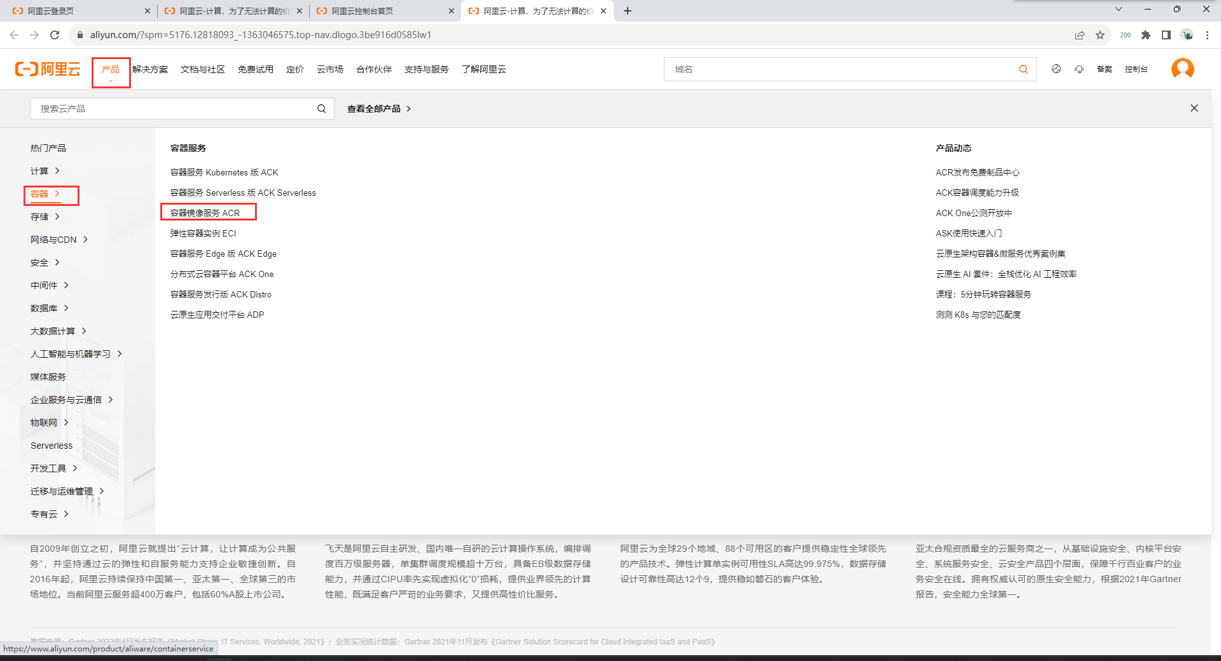
Task: Select 媒体服务 category
Action: (x=48, y=377)
